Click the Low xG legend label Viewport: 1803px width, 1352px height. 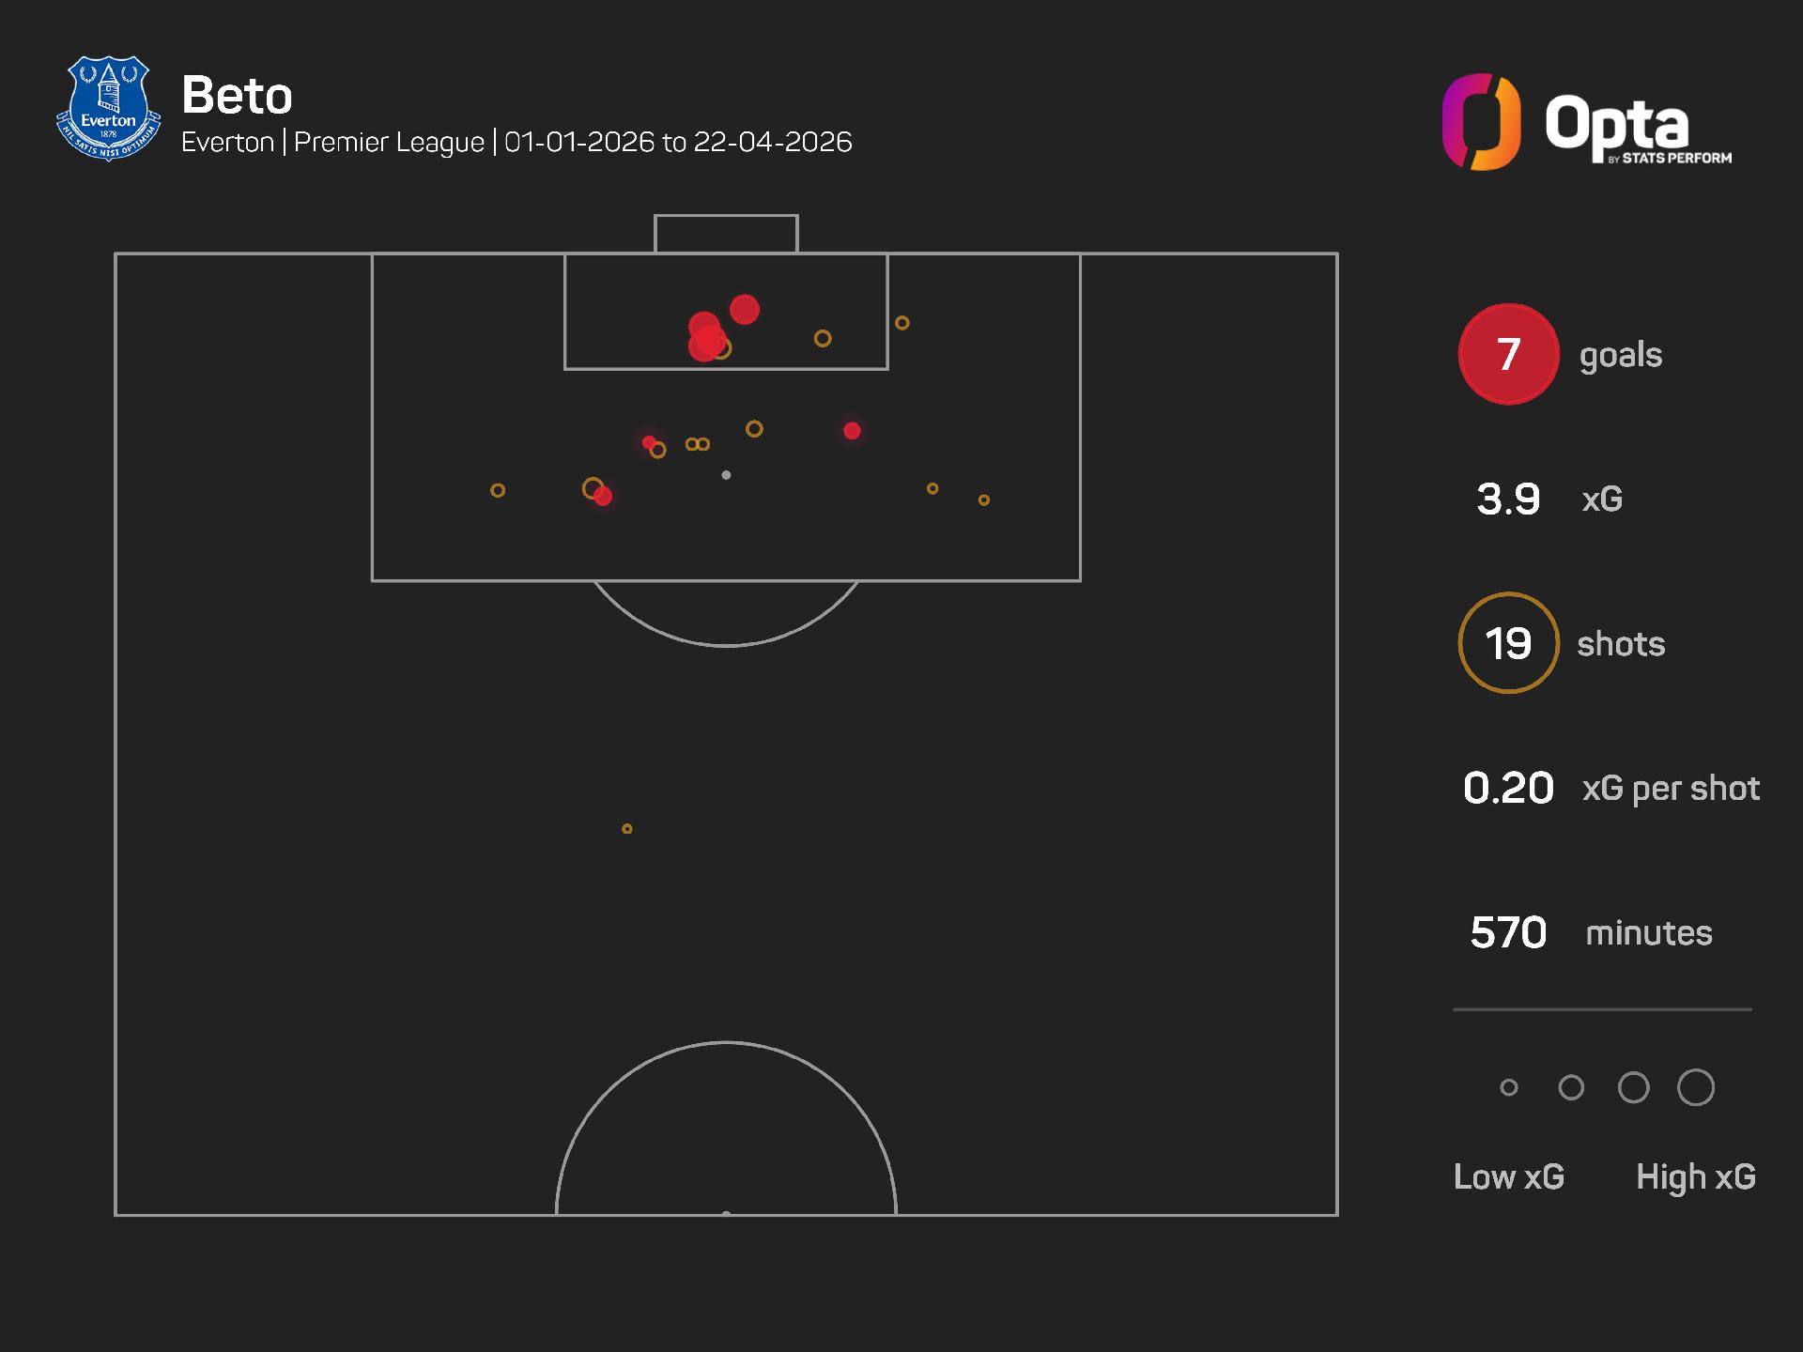[x=1508, y=1176]
